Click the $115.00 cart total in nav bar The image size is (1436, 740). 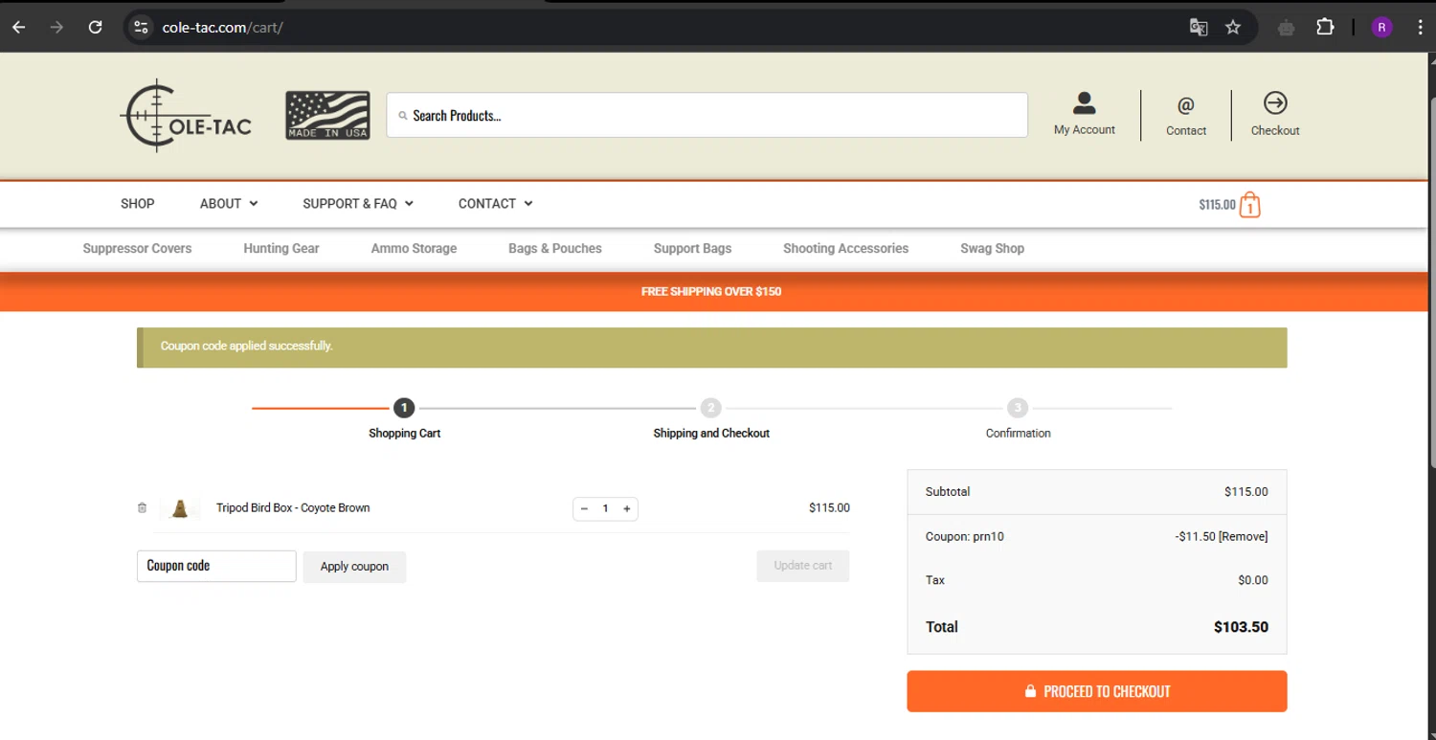(1217, 205)
